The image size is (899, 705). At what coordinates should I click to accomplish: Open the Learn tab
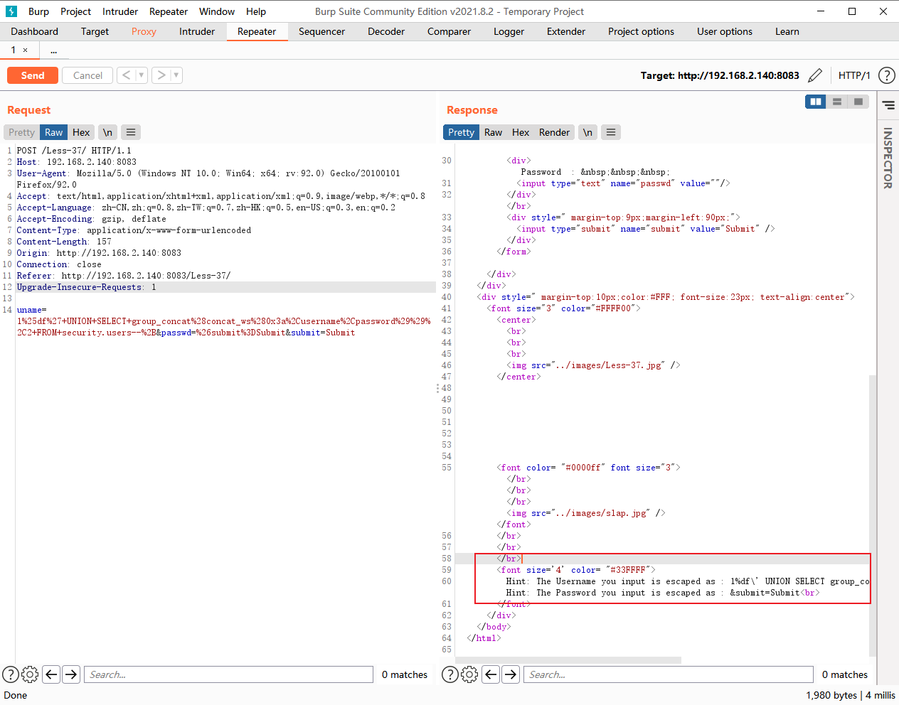[x=787, y=31]
